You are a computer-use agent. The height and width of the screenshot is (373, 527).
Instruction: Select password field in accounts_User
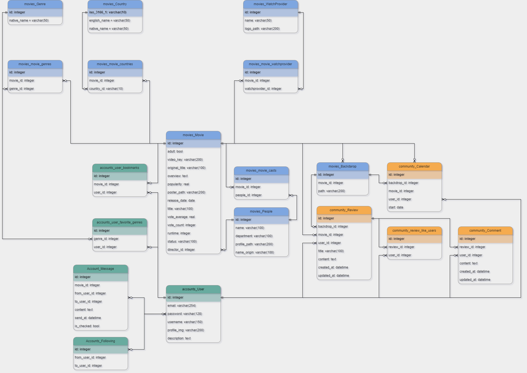(x=185, y=314)
